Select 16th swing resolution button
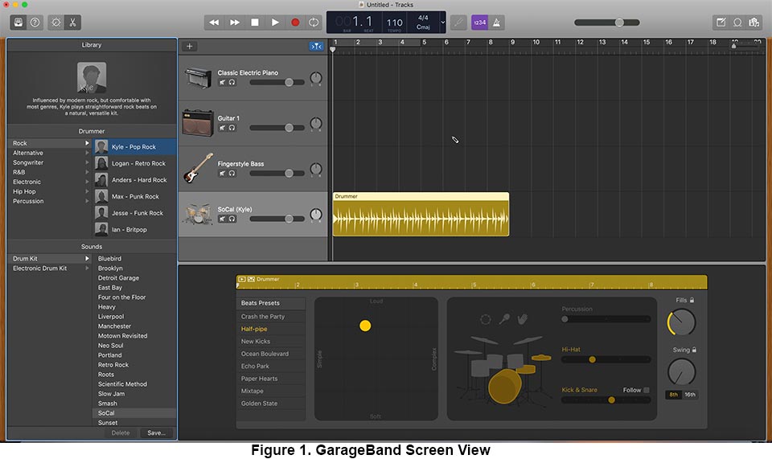Viewport: 772px width, 459px height. tap(690, 395)
